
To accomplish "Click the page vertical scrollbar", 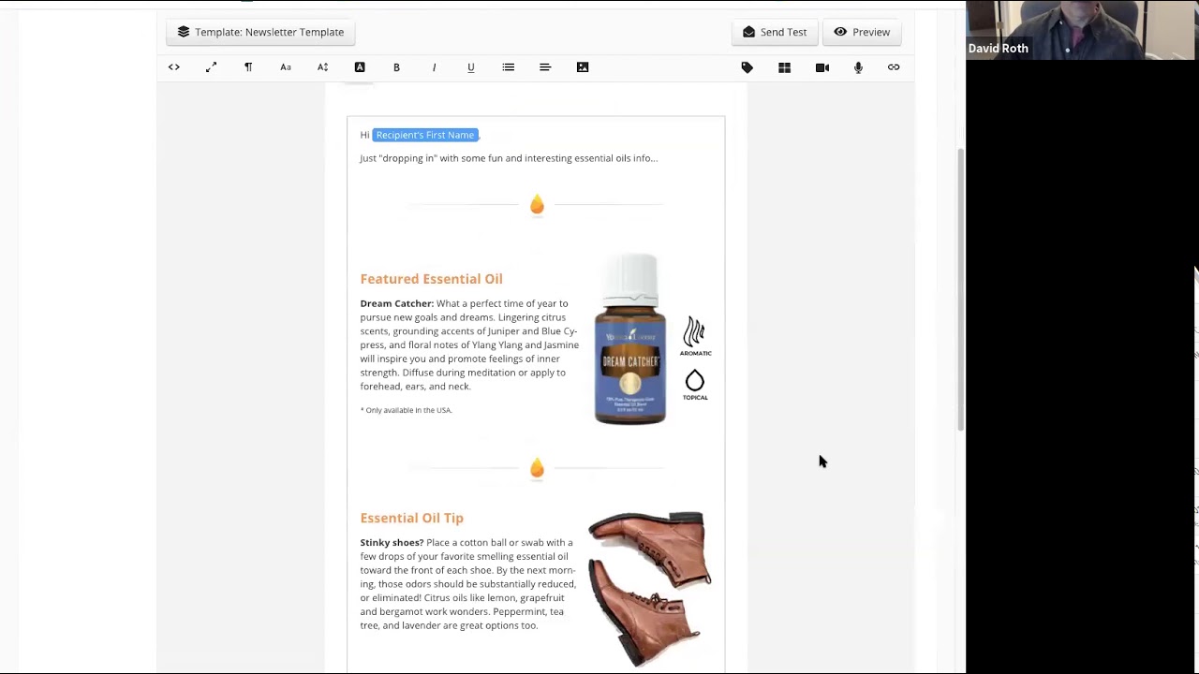I will [960, 290].
